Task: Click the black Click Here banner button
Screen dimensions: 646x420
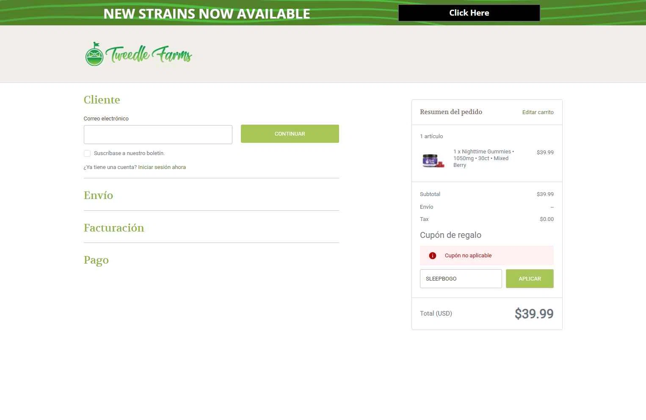Action: [469, 13]
